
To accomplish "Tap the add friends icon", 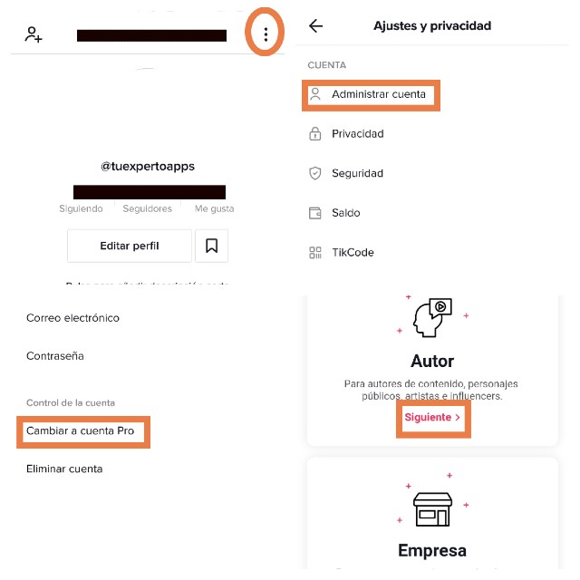I will [x=34, y=35].
